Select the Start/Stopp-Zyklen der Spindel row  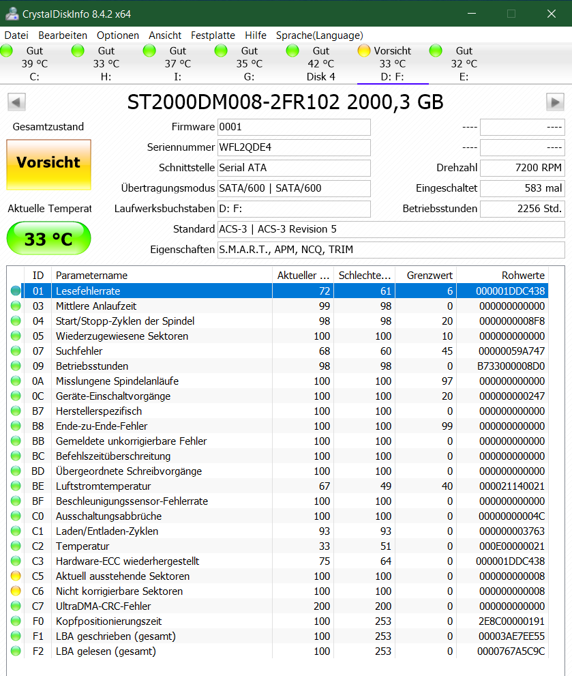point(277,321)
